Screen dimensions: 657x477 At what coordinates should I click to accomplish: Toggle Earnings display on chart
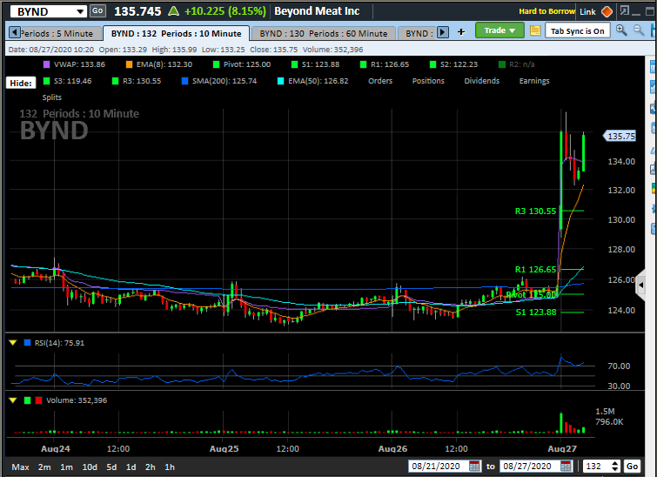pos(533,81)
